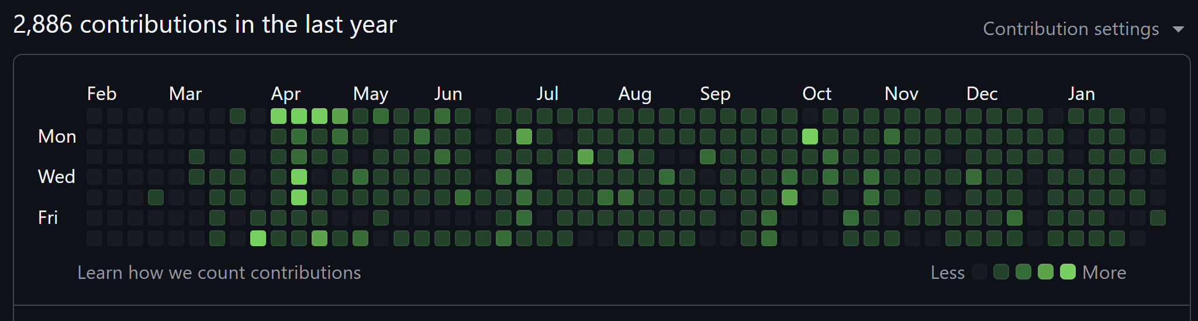Click the Feb month label

102,94
